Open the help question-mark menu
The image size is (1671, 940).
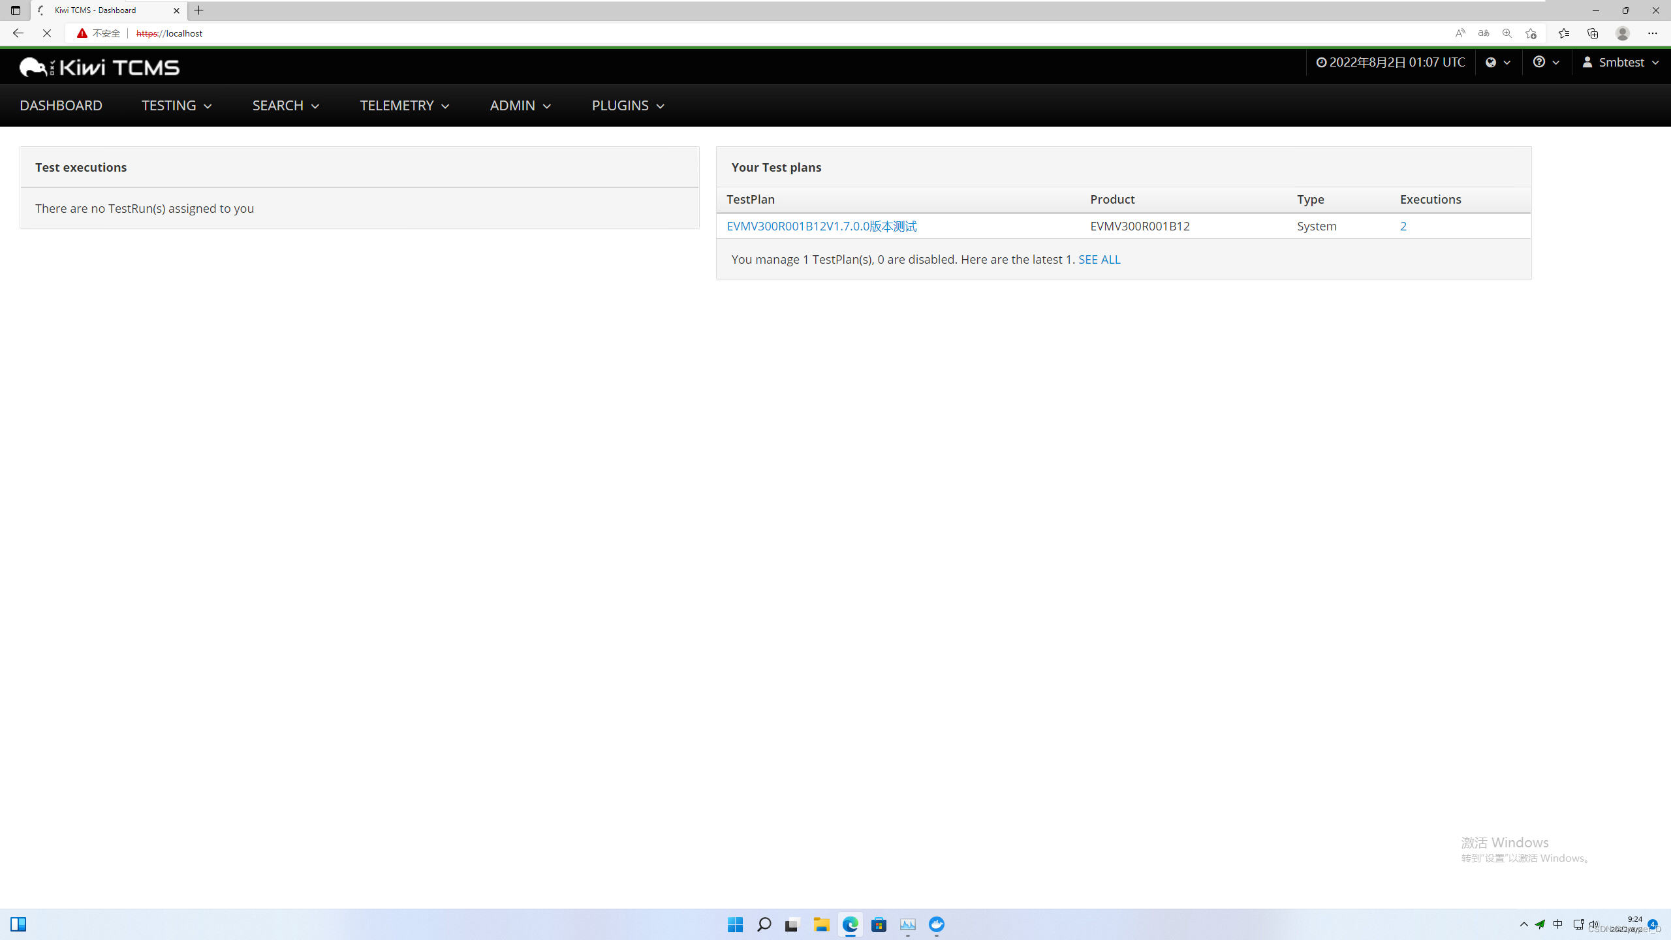pyautogui.click(x=1546, y=62)
